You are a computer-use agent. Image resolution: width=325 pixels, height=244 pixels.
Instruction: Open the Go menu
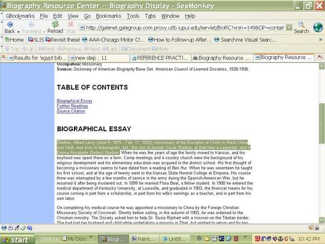tap(87, 16)
